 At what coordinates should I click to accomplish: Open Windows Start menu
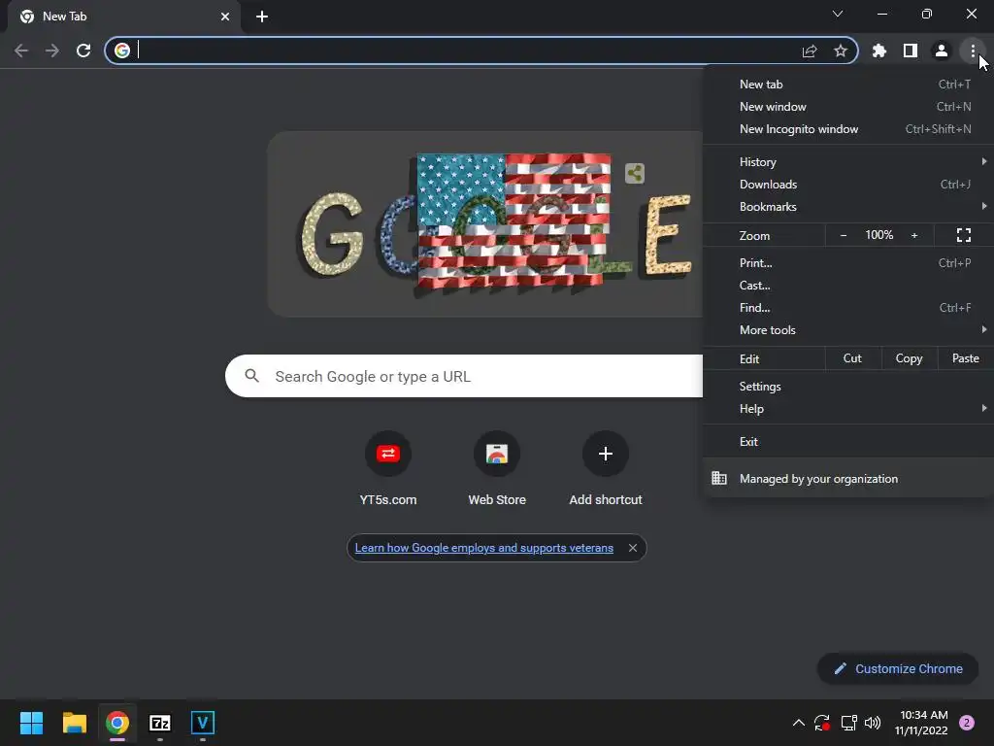(x=31, y=723)
